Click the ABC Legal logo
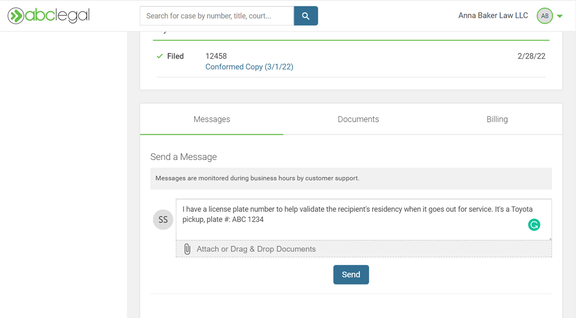The height and width of the screenshot is (318, 576). click(49, 16)
